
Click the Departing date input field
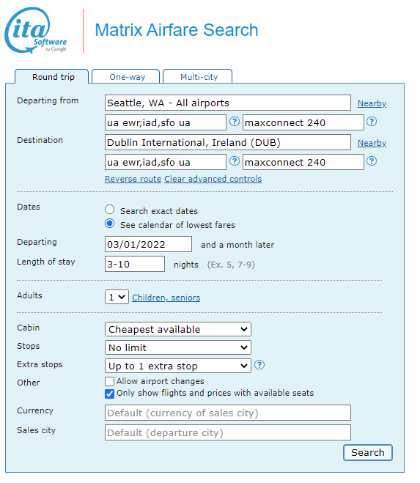coord(149,245)
